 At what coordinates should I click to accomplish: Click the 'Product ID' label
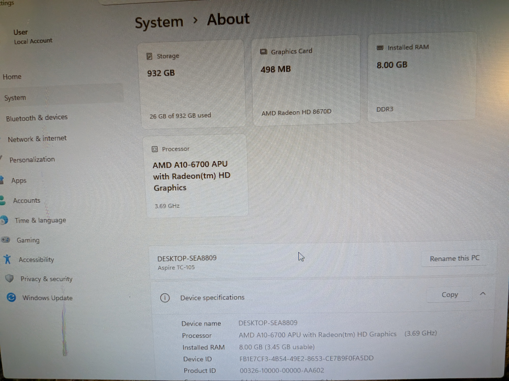pos(200,371)
